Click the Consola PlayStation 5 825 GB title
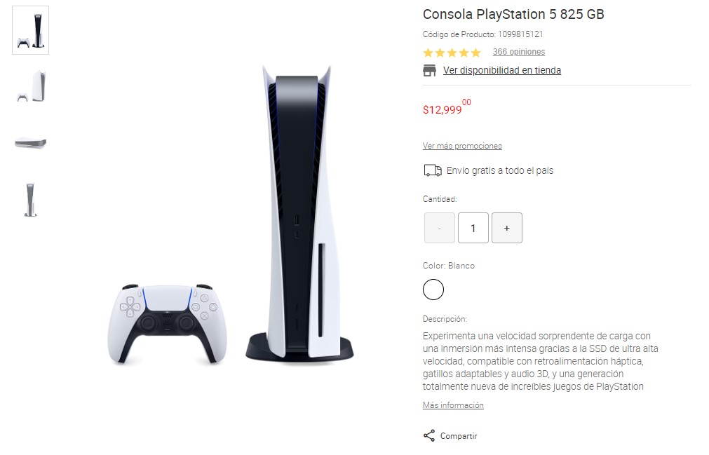 click(x=513, y=15)
